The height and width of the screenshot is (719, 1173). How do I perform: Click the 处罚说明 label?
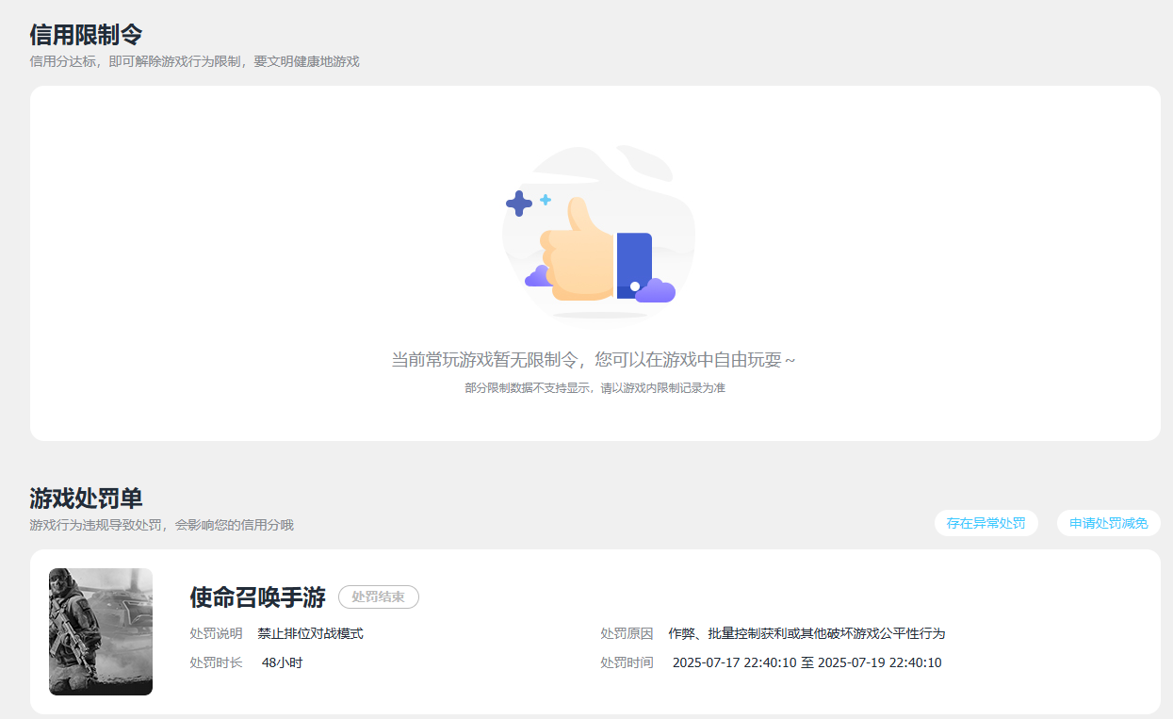[x=216, y=633]
